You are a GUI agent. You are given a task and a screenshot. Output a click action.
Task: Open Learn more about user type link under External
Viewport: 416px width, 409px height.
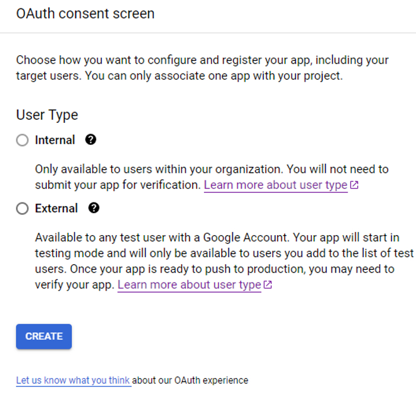[190, 285]
